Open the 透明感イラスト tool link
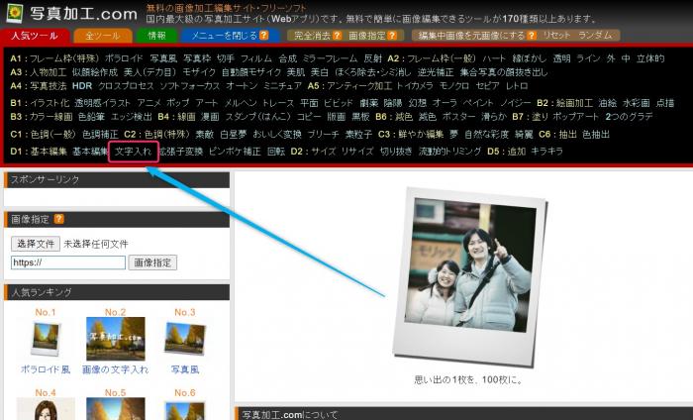Screen dimensions: 693x420 103,103
